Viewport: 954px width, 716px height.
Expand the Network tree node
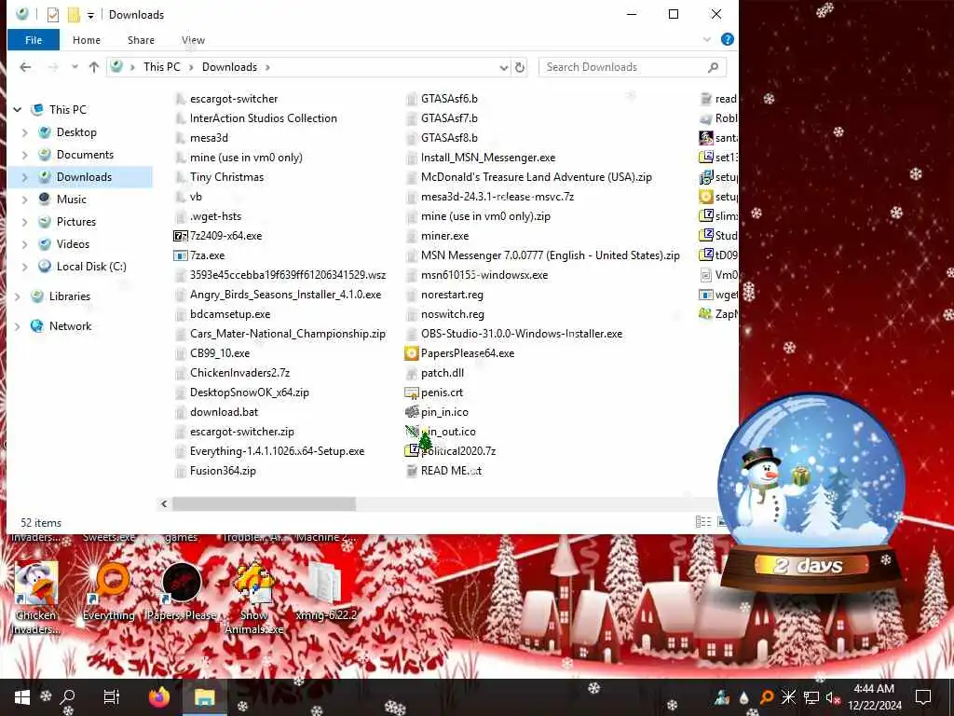[18, 326]
